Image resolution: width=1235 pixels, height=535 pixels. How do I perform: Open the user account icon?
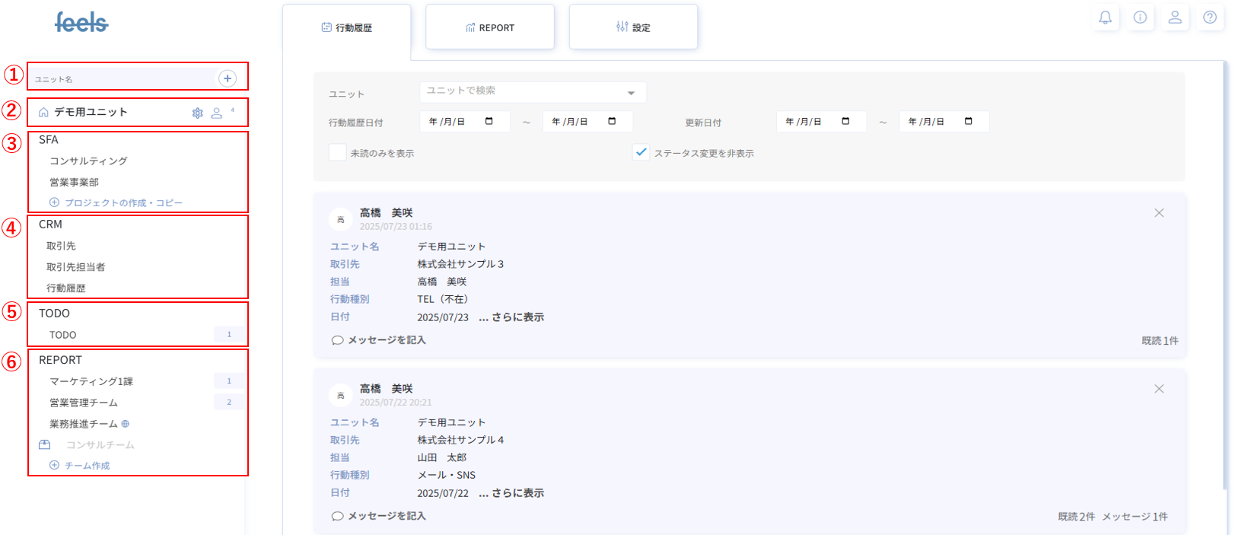(1175, 18)
